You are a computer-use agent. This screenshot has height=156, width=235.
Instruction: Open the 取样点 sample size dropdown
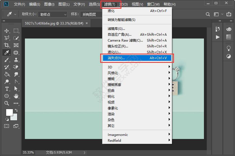[52, 14]
